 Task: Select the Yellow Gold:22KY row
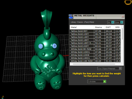point(95,46)
